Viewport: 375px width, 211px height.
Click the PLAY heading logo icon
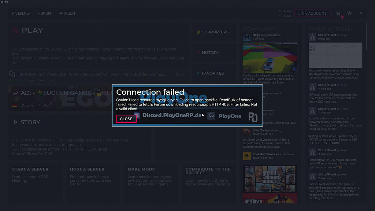(x=15, y=30)
